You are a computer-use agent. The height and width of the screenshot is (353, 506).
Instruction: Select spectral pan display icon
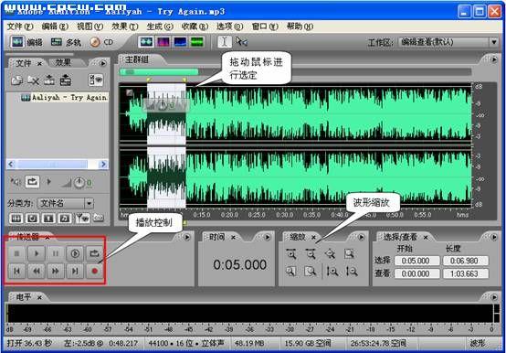(180, 42)
